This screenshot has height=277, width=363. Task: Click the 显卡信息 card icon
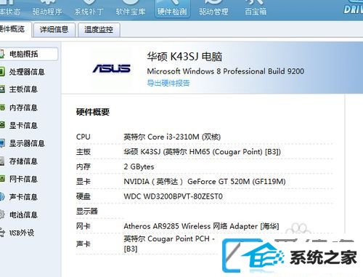click(2, 125)
